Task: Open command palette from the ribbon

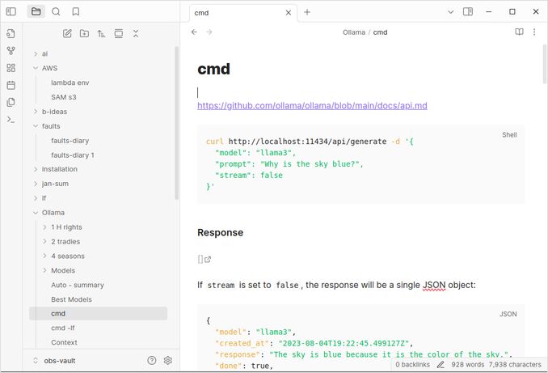Action: pos(11,119)
